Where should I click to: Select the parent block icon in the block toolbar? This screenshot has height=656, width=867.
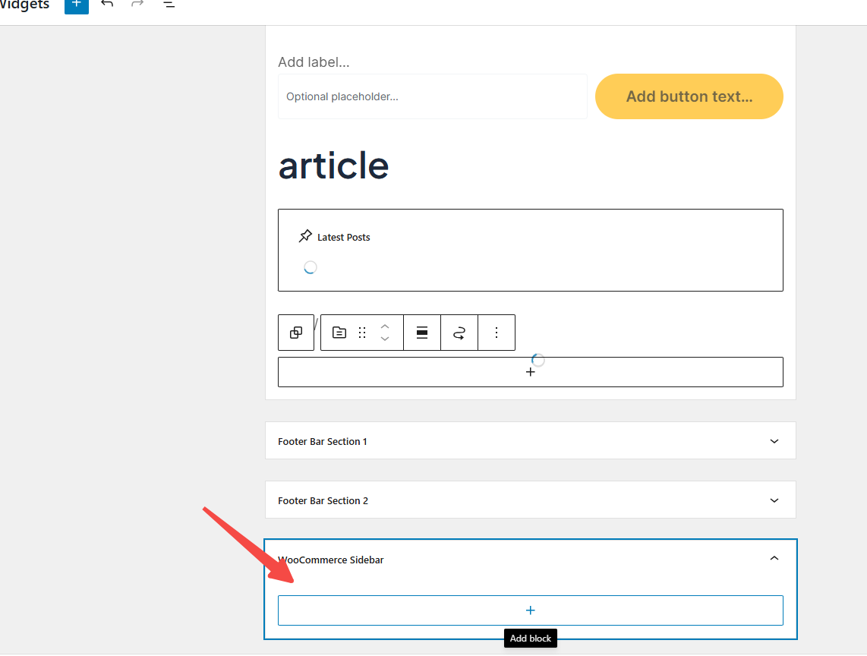(295, 333)
